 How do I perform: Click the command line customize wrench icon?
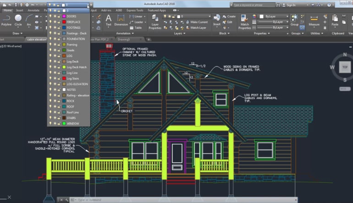pos(66,200)
